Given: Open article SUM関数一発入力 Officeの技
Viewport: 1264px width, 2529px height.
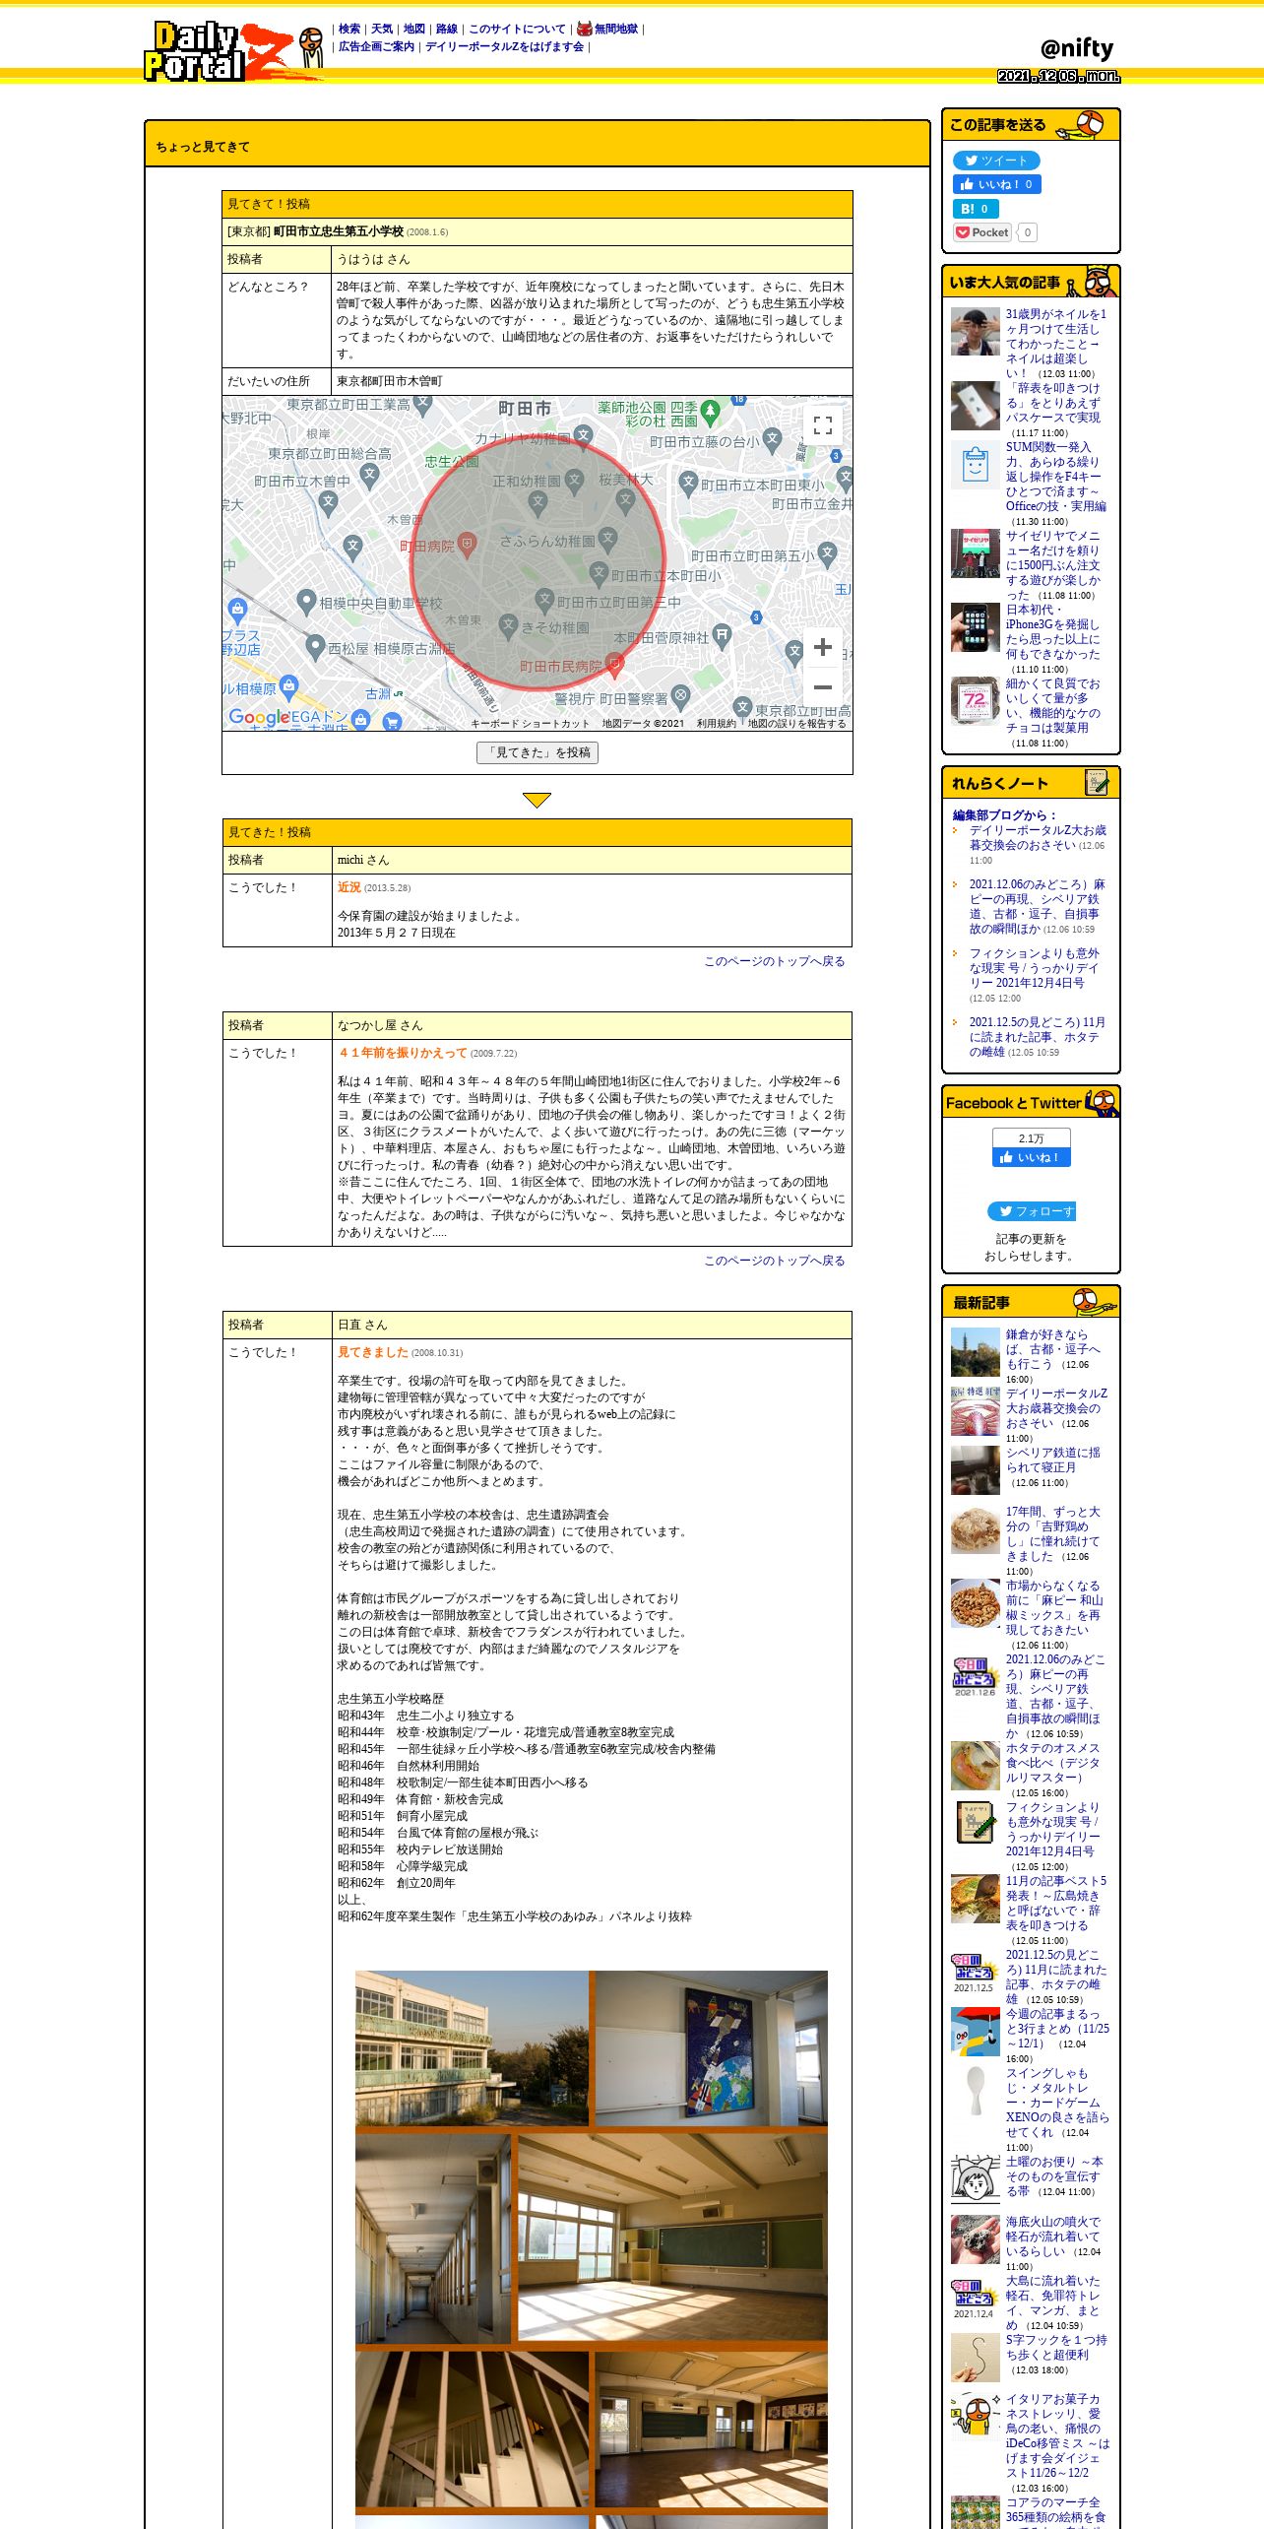Looking at the screenshot, I should point(1055,477).
